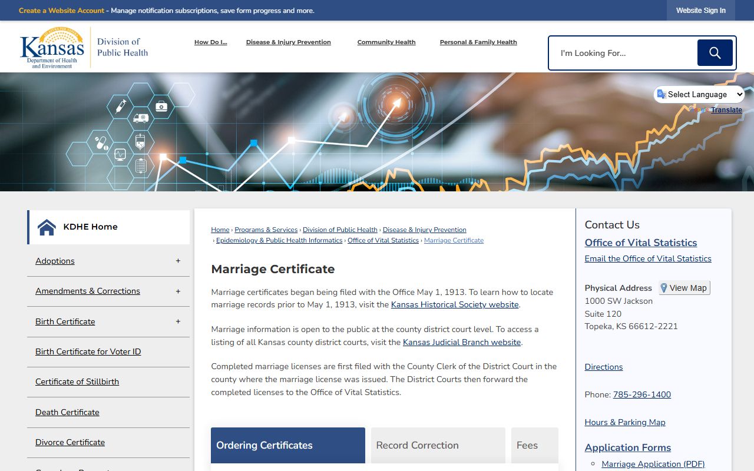The height and width of the screenshot is (471, 754).
Task: Click the map pin View Map button
Action: tap(684, 288)
